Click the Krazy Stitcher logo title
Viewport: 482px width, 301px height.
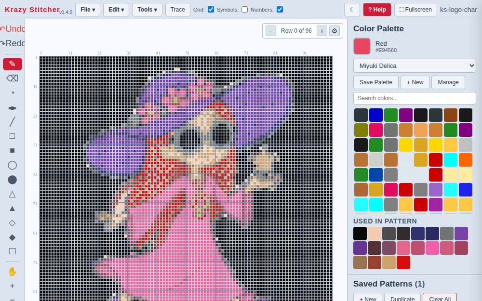[x=32, y=10]
